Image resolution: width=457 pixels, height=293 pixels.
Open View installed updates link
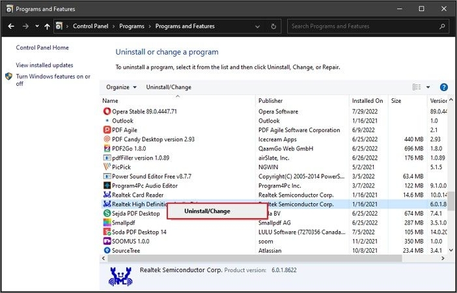pyautogui.click(x=44, y=65)
